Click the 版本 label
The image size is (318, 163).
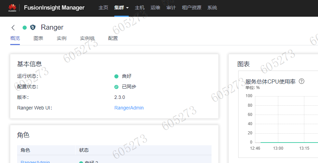[23, 97]
